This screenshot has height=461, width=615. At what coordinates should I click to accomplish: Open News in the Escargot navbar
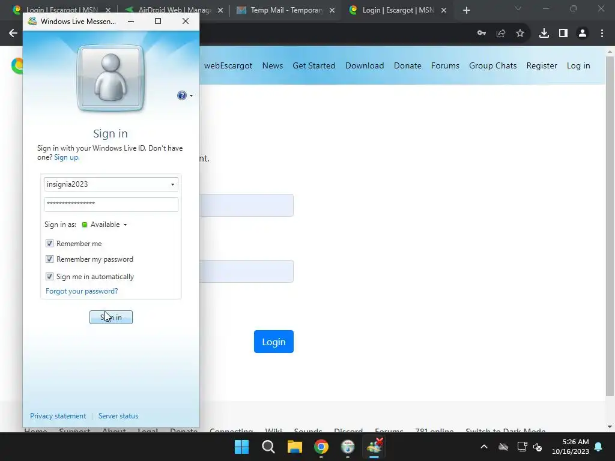[273, 66]
